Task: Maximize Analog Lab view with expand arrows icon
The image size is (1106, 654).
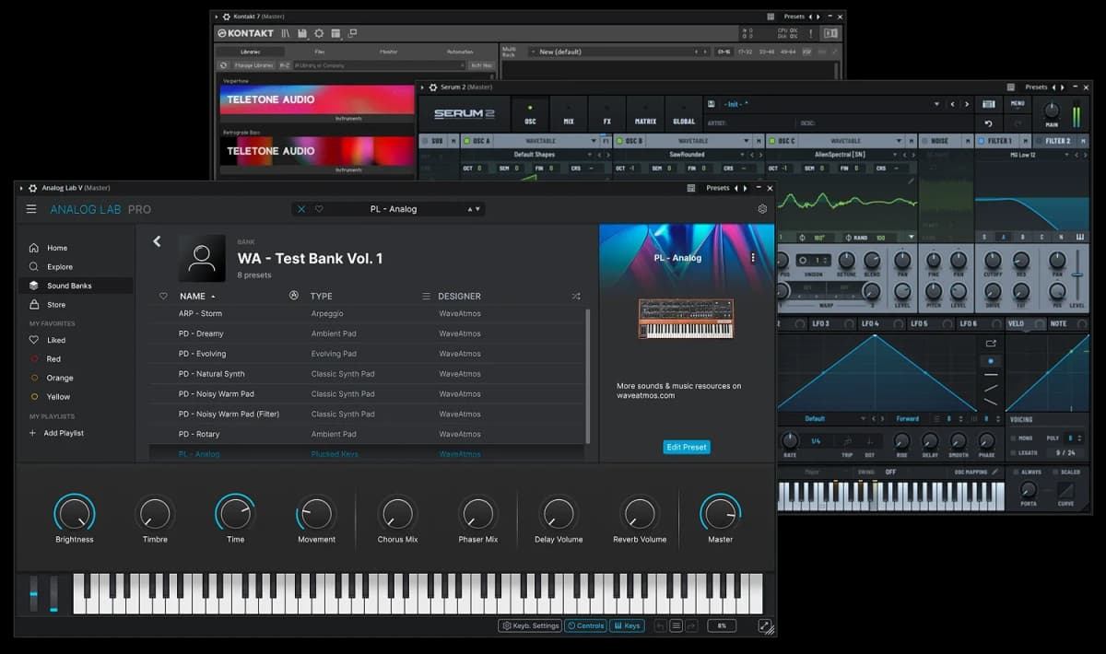Action: 765,625
